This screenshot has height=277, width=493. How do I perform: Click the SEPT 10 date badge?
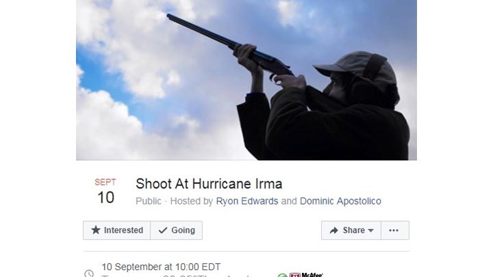[105, 192]
